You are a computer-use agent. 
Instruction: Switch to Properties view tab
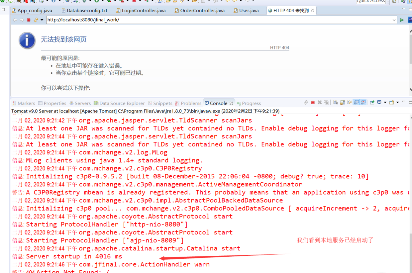[x=52, y=103]
